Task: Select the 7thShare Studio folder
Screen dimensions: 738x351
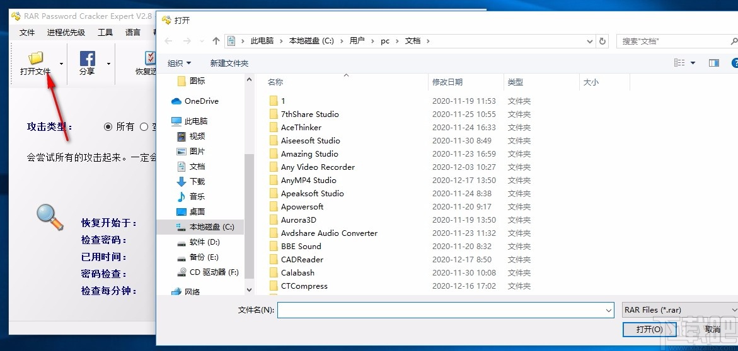Action: tap(304, 114)
